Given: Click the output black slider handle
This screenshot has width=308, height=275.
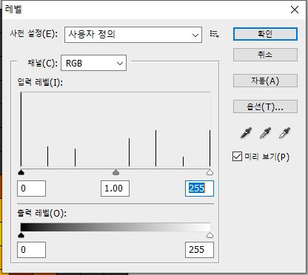Looking at the screenshot, I should pos(21,235).
